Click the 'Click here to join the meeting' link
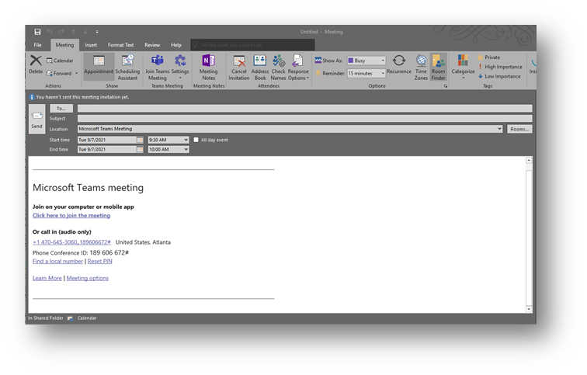The image size is (587, 375). [x=71, y=215]
